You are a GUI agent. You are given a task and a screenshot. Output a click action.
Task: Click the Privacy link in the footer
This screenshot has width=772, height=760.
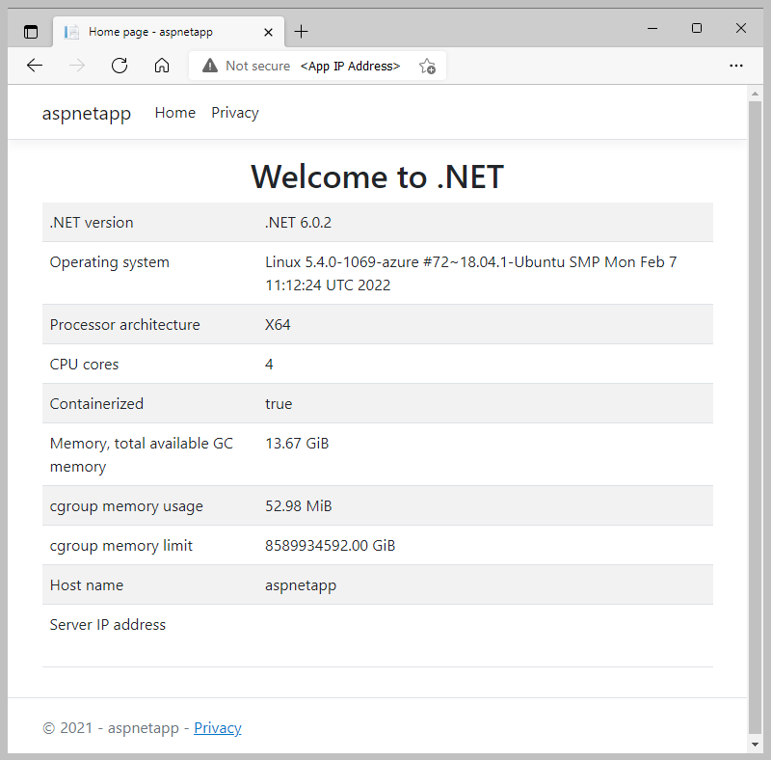tap(218, 727)
